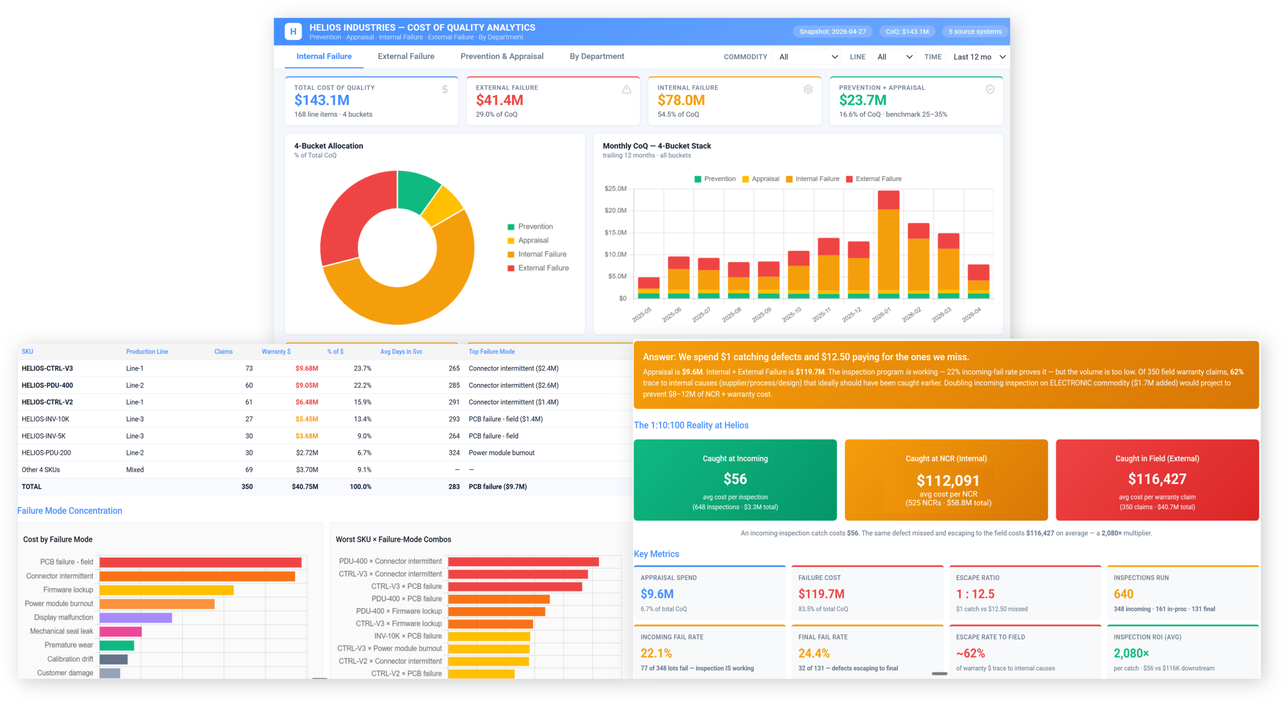Screen dimensions: 1285x703
Task: Toggle Appraisal in donut chart legend
Action: click(x=528, y=240)
